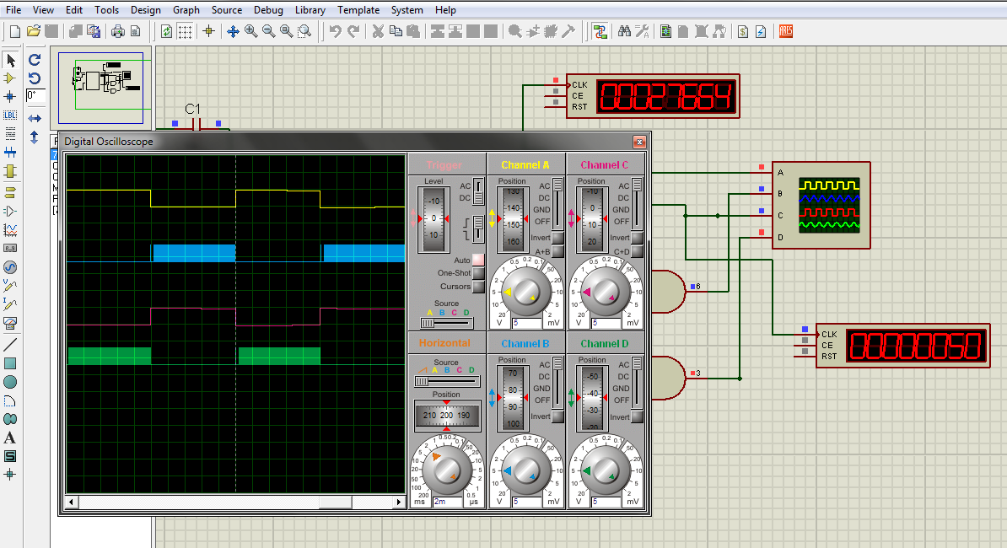1007x548 pixels.
Task: Select the component mode tool
Action: 10,78
